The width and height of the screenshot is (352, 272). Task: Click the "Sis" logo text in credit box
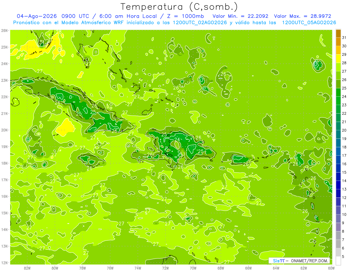coord(276,261)
